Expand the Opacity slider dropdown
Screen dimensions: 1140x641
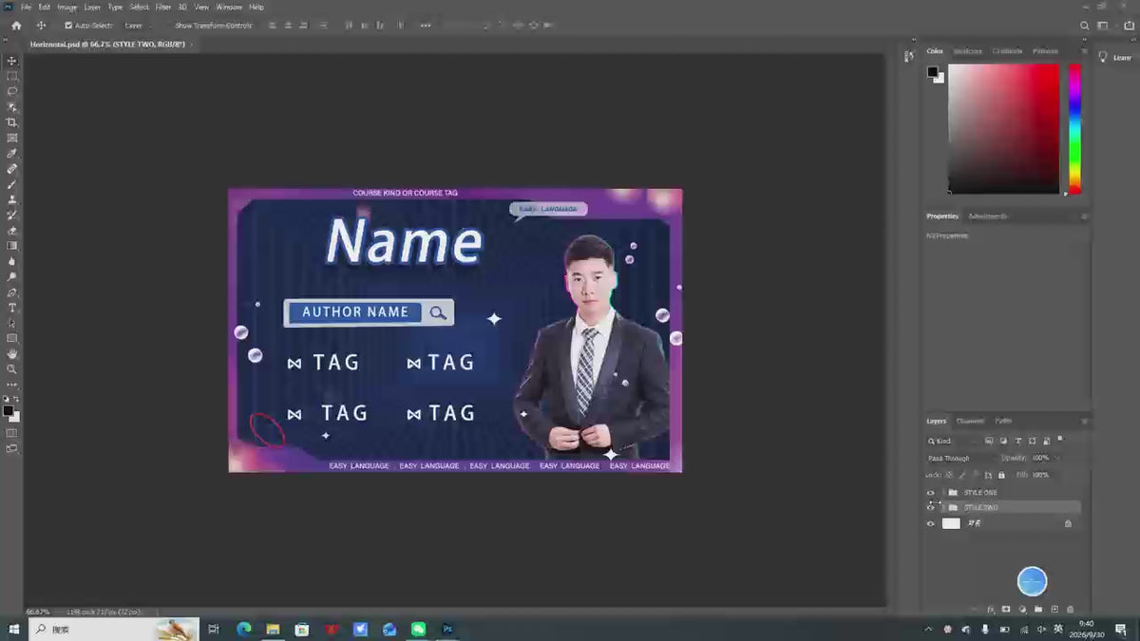point(1058,459)
